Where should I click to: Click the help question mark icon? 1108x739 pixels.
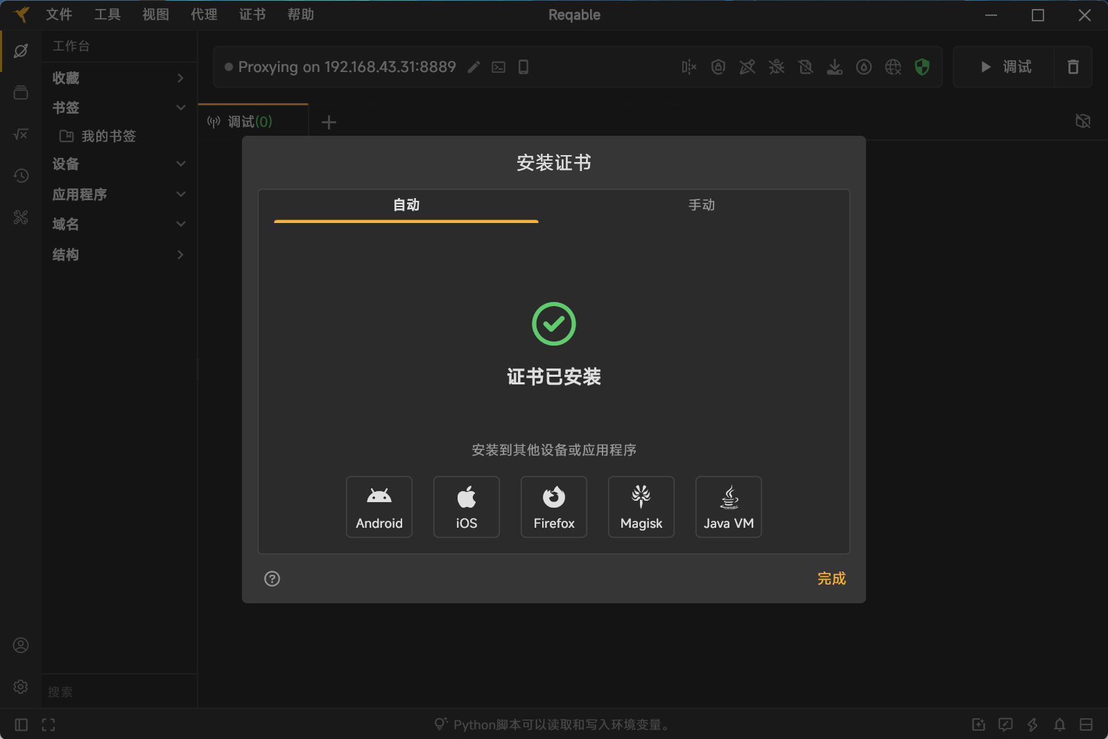coord(272,579)
